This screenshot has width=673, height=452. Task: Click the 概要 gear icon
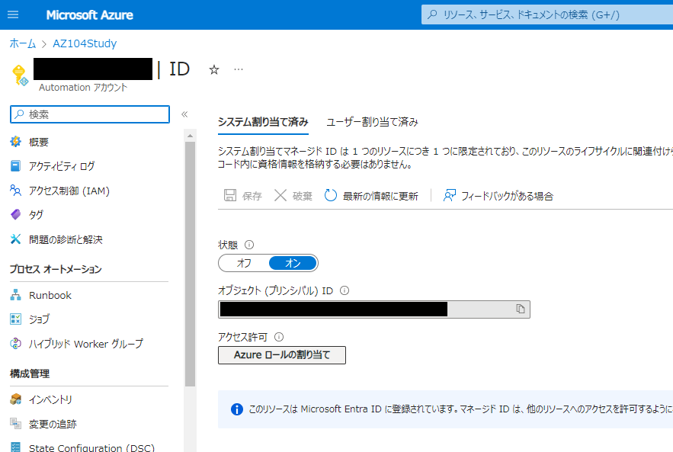(x=15, y=141)
